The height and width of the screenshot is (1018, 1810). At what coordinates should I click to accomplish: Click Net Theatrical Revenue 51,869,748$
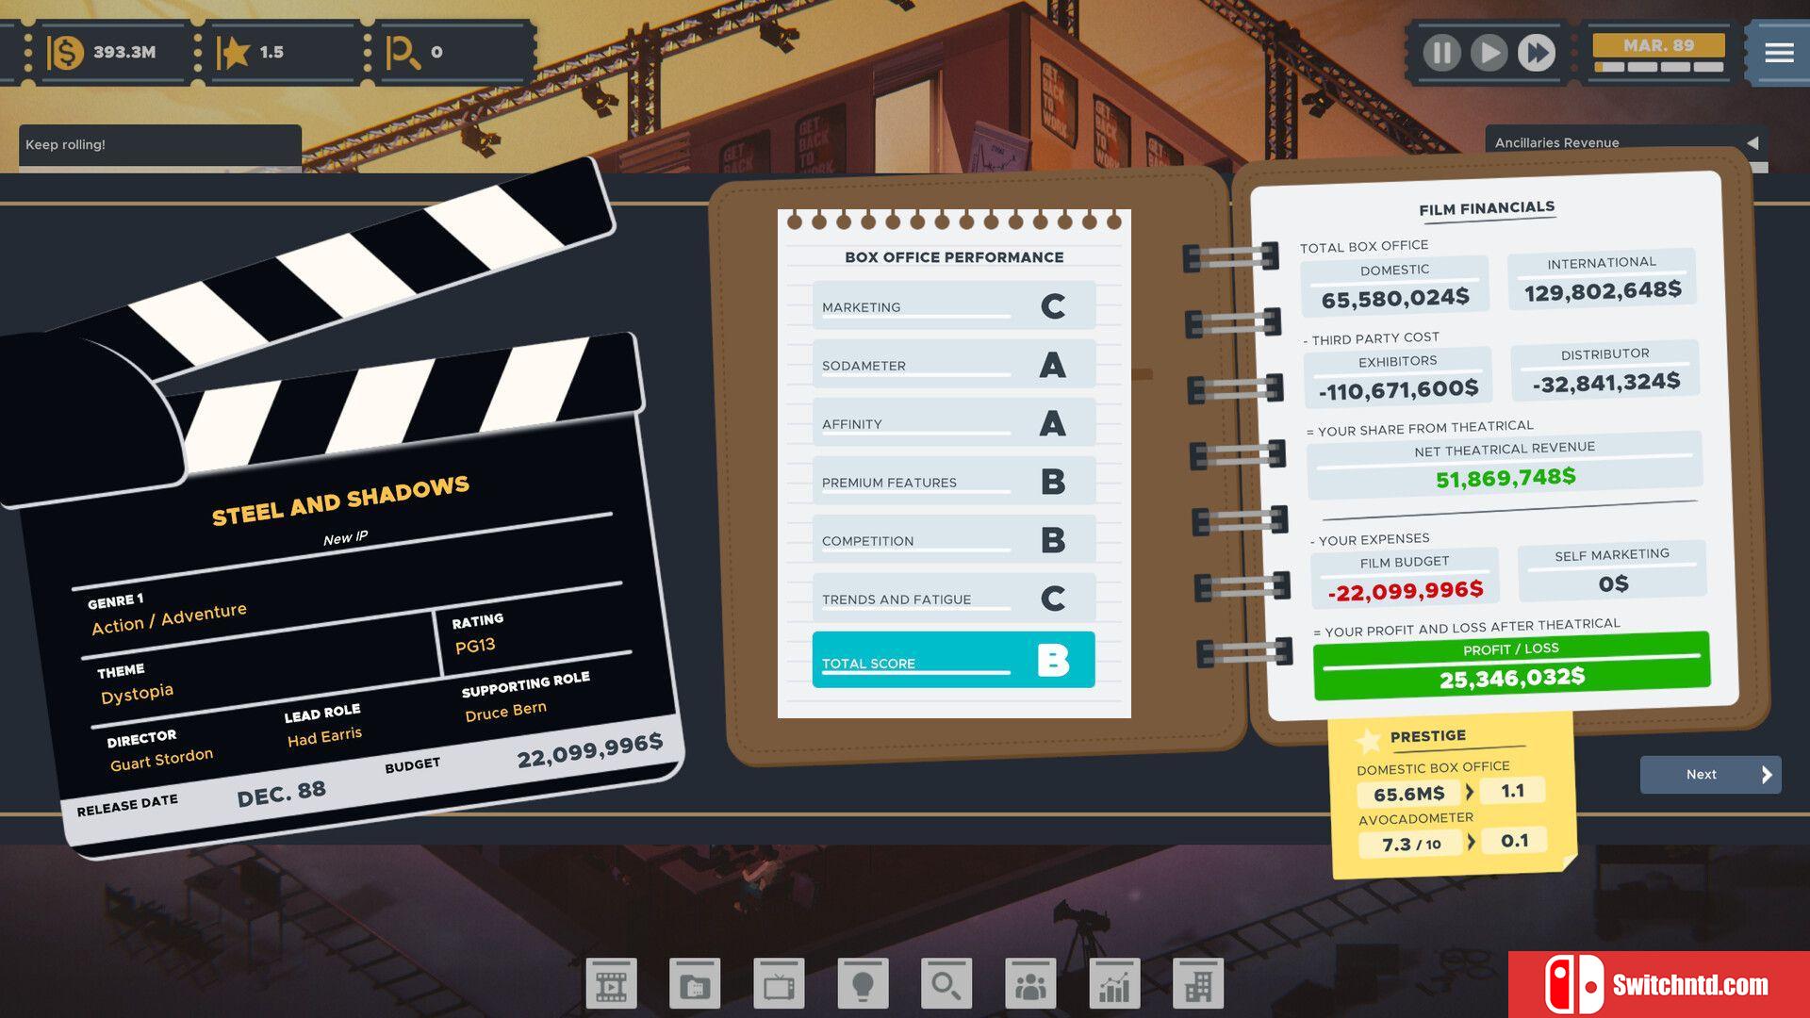1506,478
